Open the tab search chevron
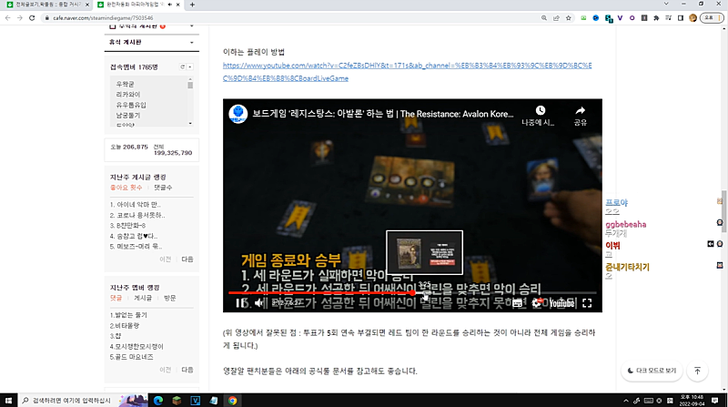This screenshot has width=728, height=407. 666,4
